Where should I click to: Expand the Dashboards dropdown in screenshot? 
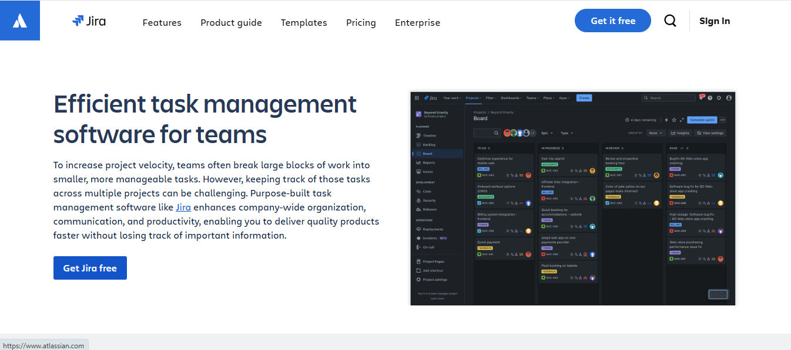click(511, 98)
